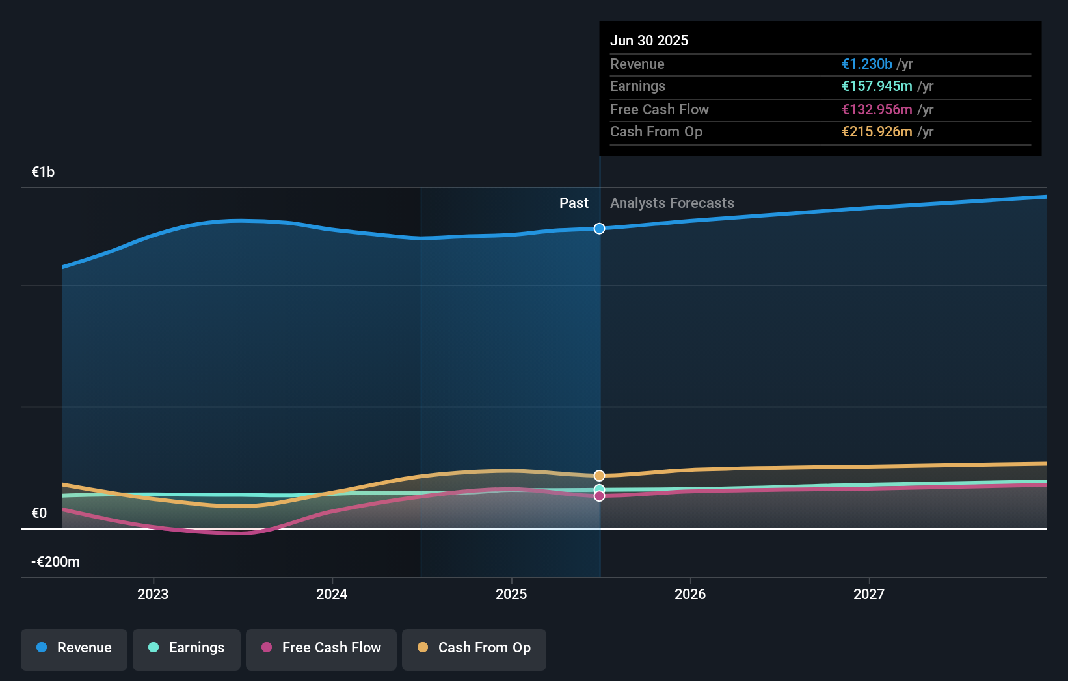
Task: Click the Cash From Op orange dot icon
Action: [423, 647]
